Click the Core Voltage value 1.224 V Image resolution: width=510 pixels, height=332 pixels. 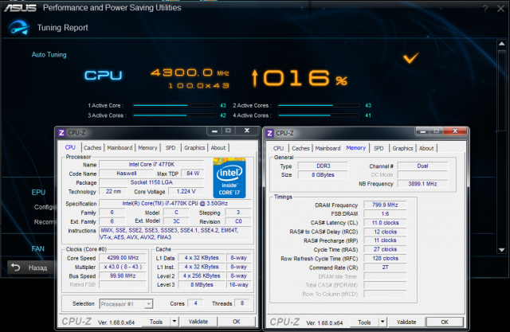pyautogui.click(x=186, y=191)
